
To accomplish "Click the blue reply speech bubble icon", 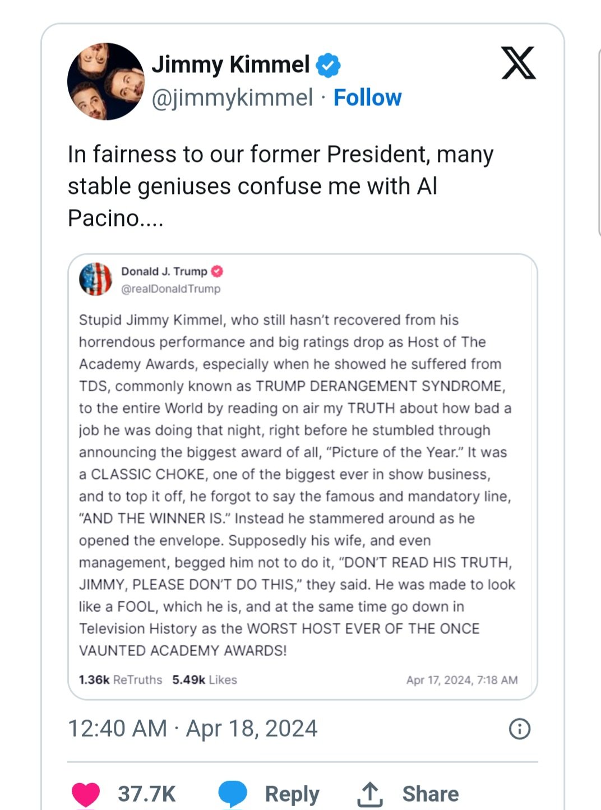I will pyautogui.click(x=233, y=794).
